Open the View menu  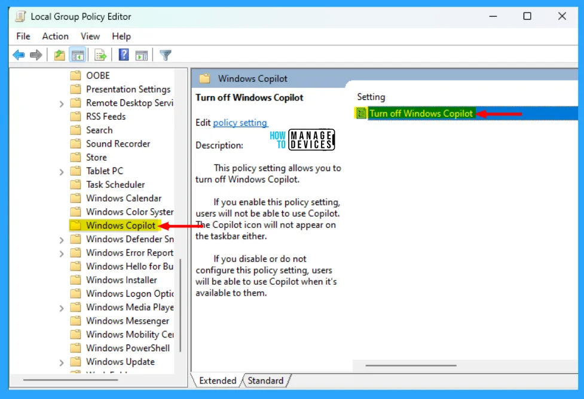pyautogui.click(x=90, y=36)
